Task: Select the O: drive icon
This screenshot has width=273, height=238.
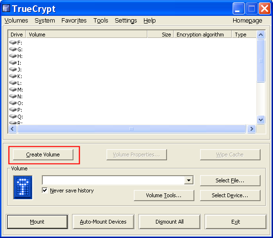Action: point(13,103)
